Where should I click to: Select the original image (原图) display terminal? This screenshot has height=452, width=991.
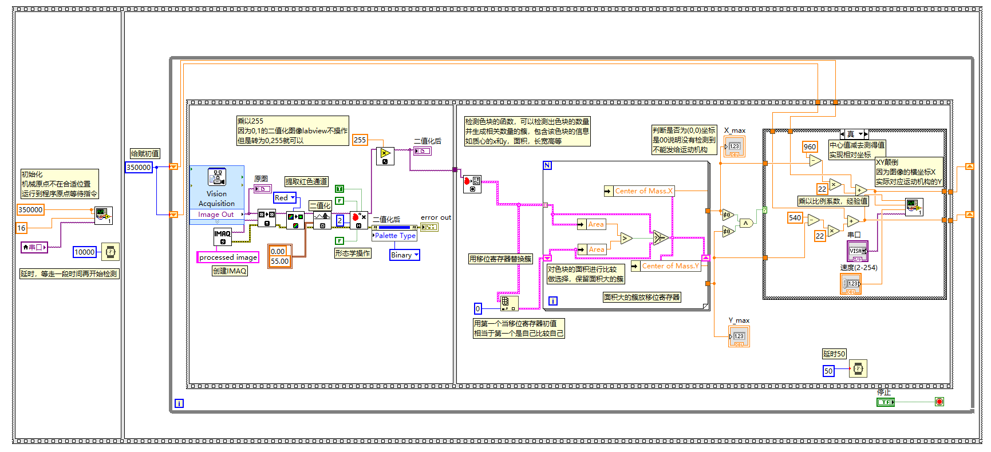pos(263,188)
